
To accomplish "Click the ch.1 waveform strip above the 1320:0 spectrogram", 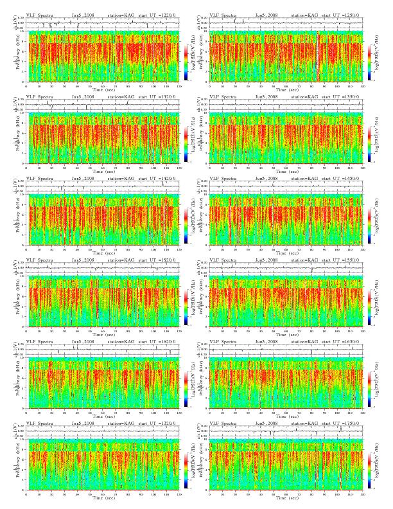I will coord(103,105).
